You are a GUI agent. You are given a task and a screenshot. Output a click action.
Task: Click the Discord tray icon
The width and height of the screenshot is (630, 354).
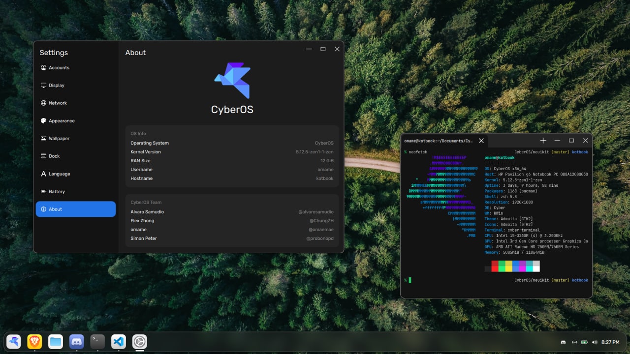564,342
